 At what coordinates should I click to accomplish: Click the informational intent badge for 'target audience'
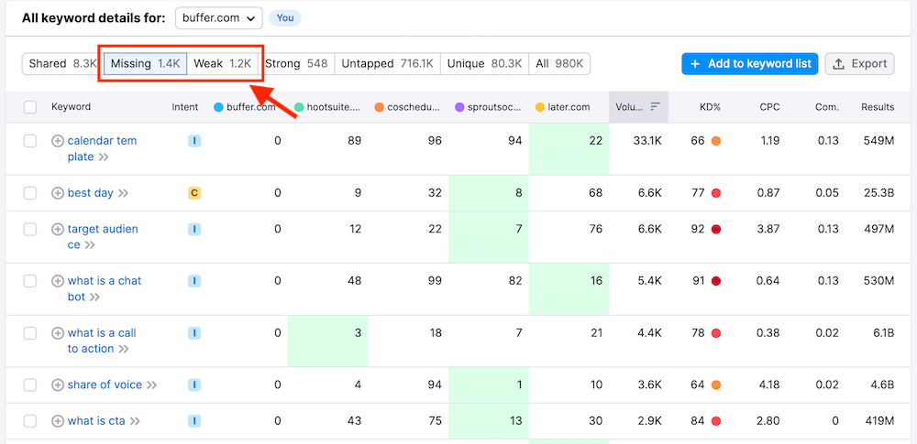194,229
